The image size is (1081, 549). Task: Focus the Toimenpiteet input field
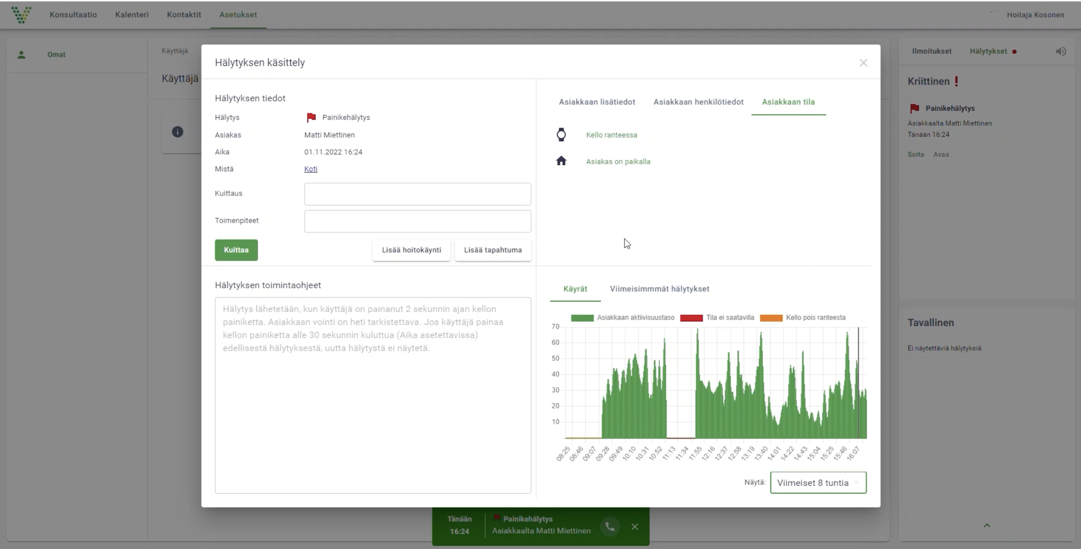(x=417, y=221)
